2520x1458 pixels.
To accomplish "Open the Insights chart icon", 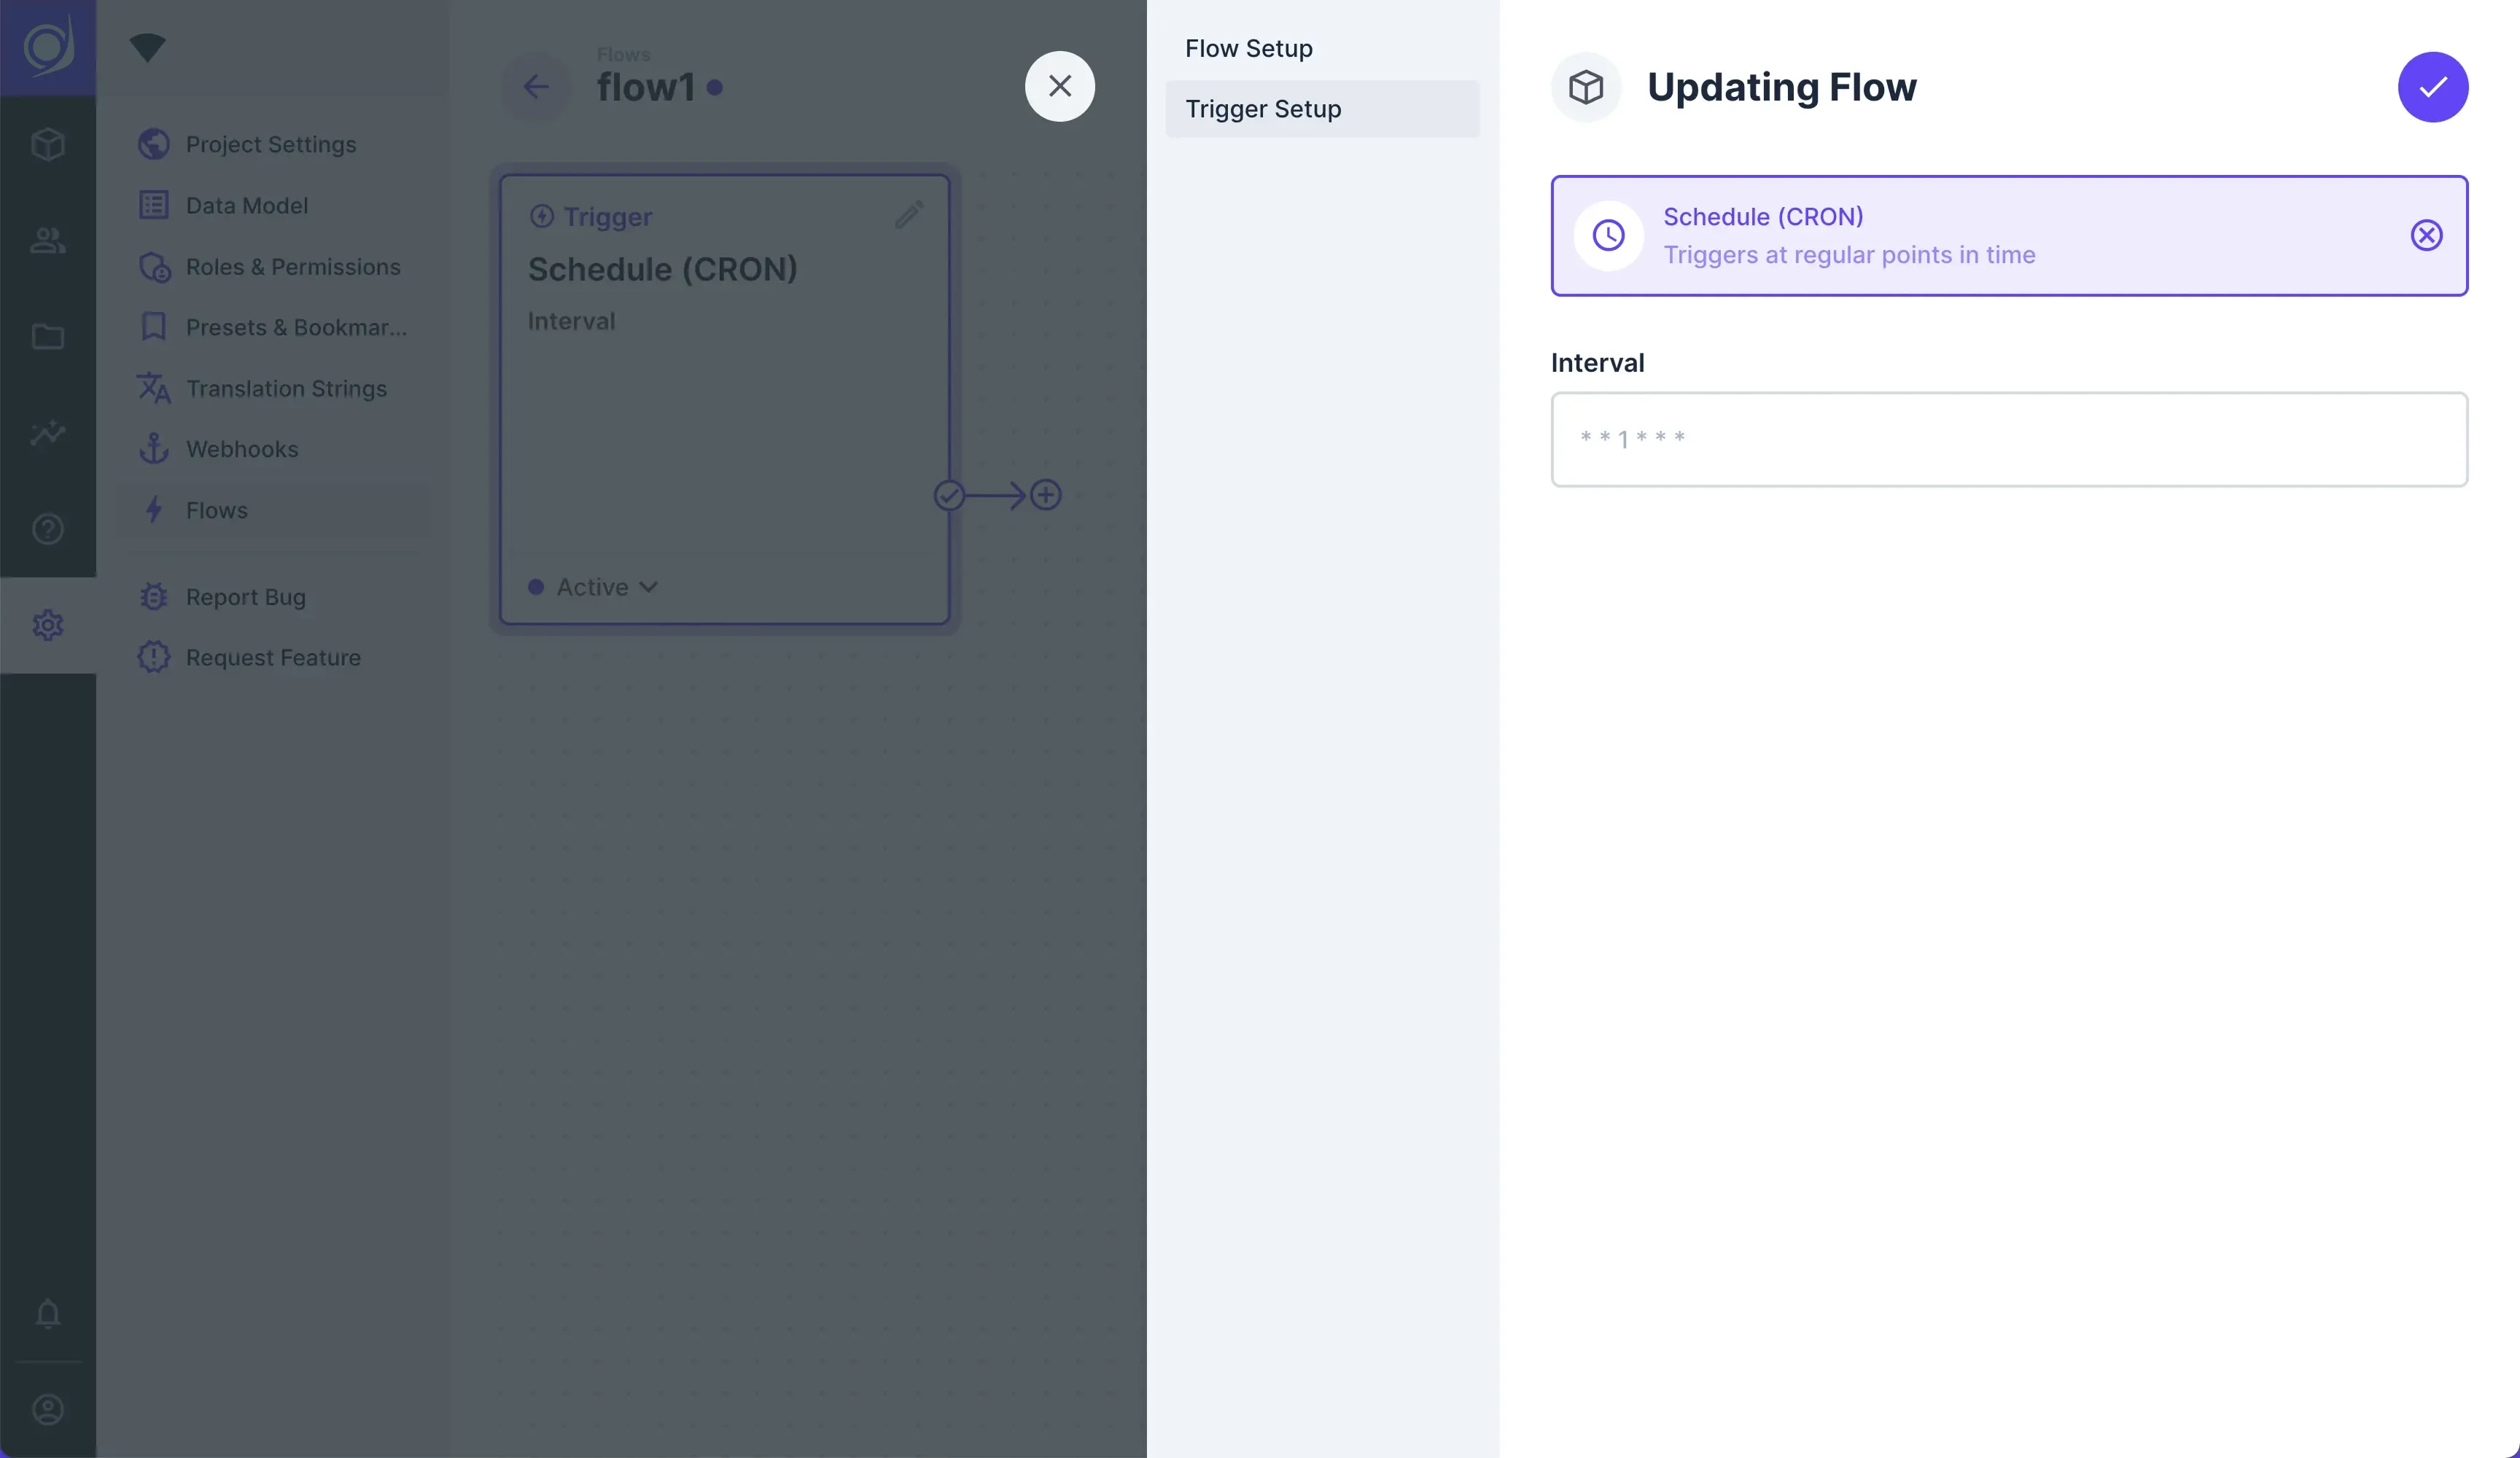I will [x=48, y=432].
